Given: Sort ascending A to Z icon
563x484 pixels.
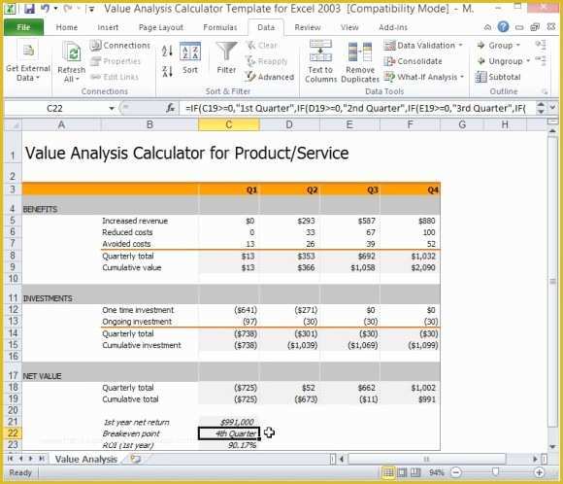Looking at the screenshot, I should 167,51.
